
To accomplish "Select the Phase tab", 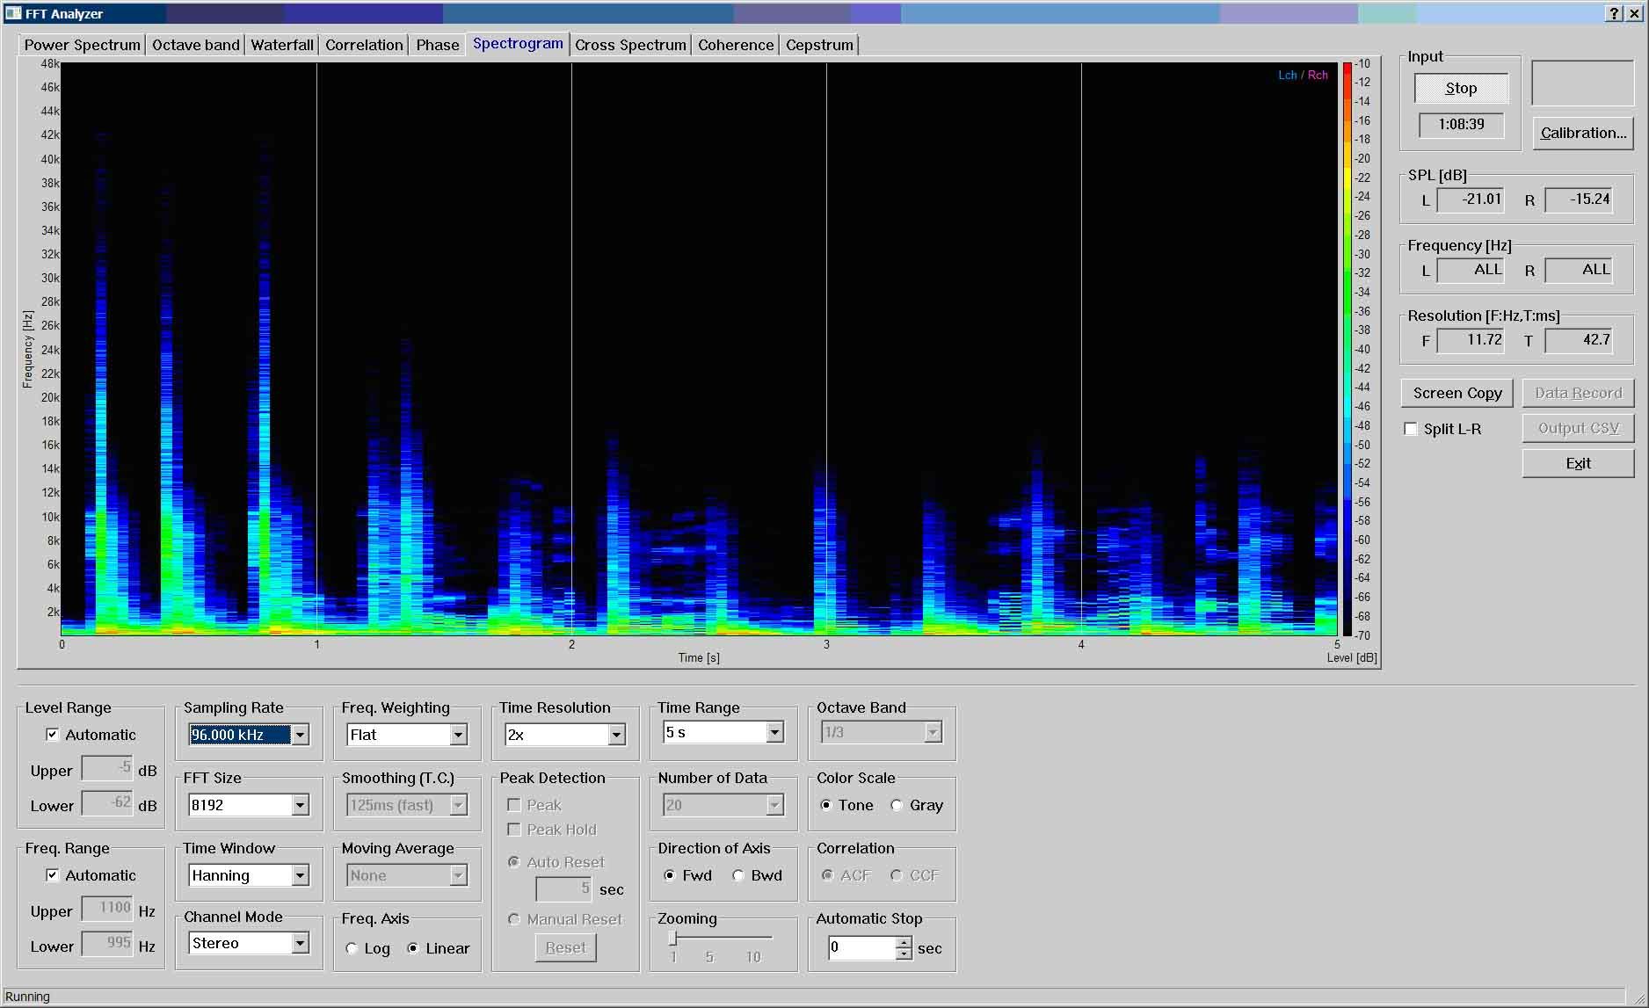I will pyautogui.click(x=438, y=45).
